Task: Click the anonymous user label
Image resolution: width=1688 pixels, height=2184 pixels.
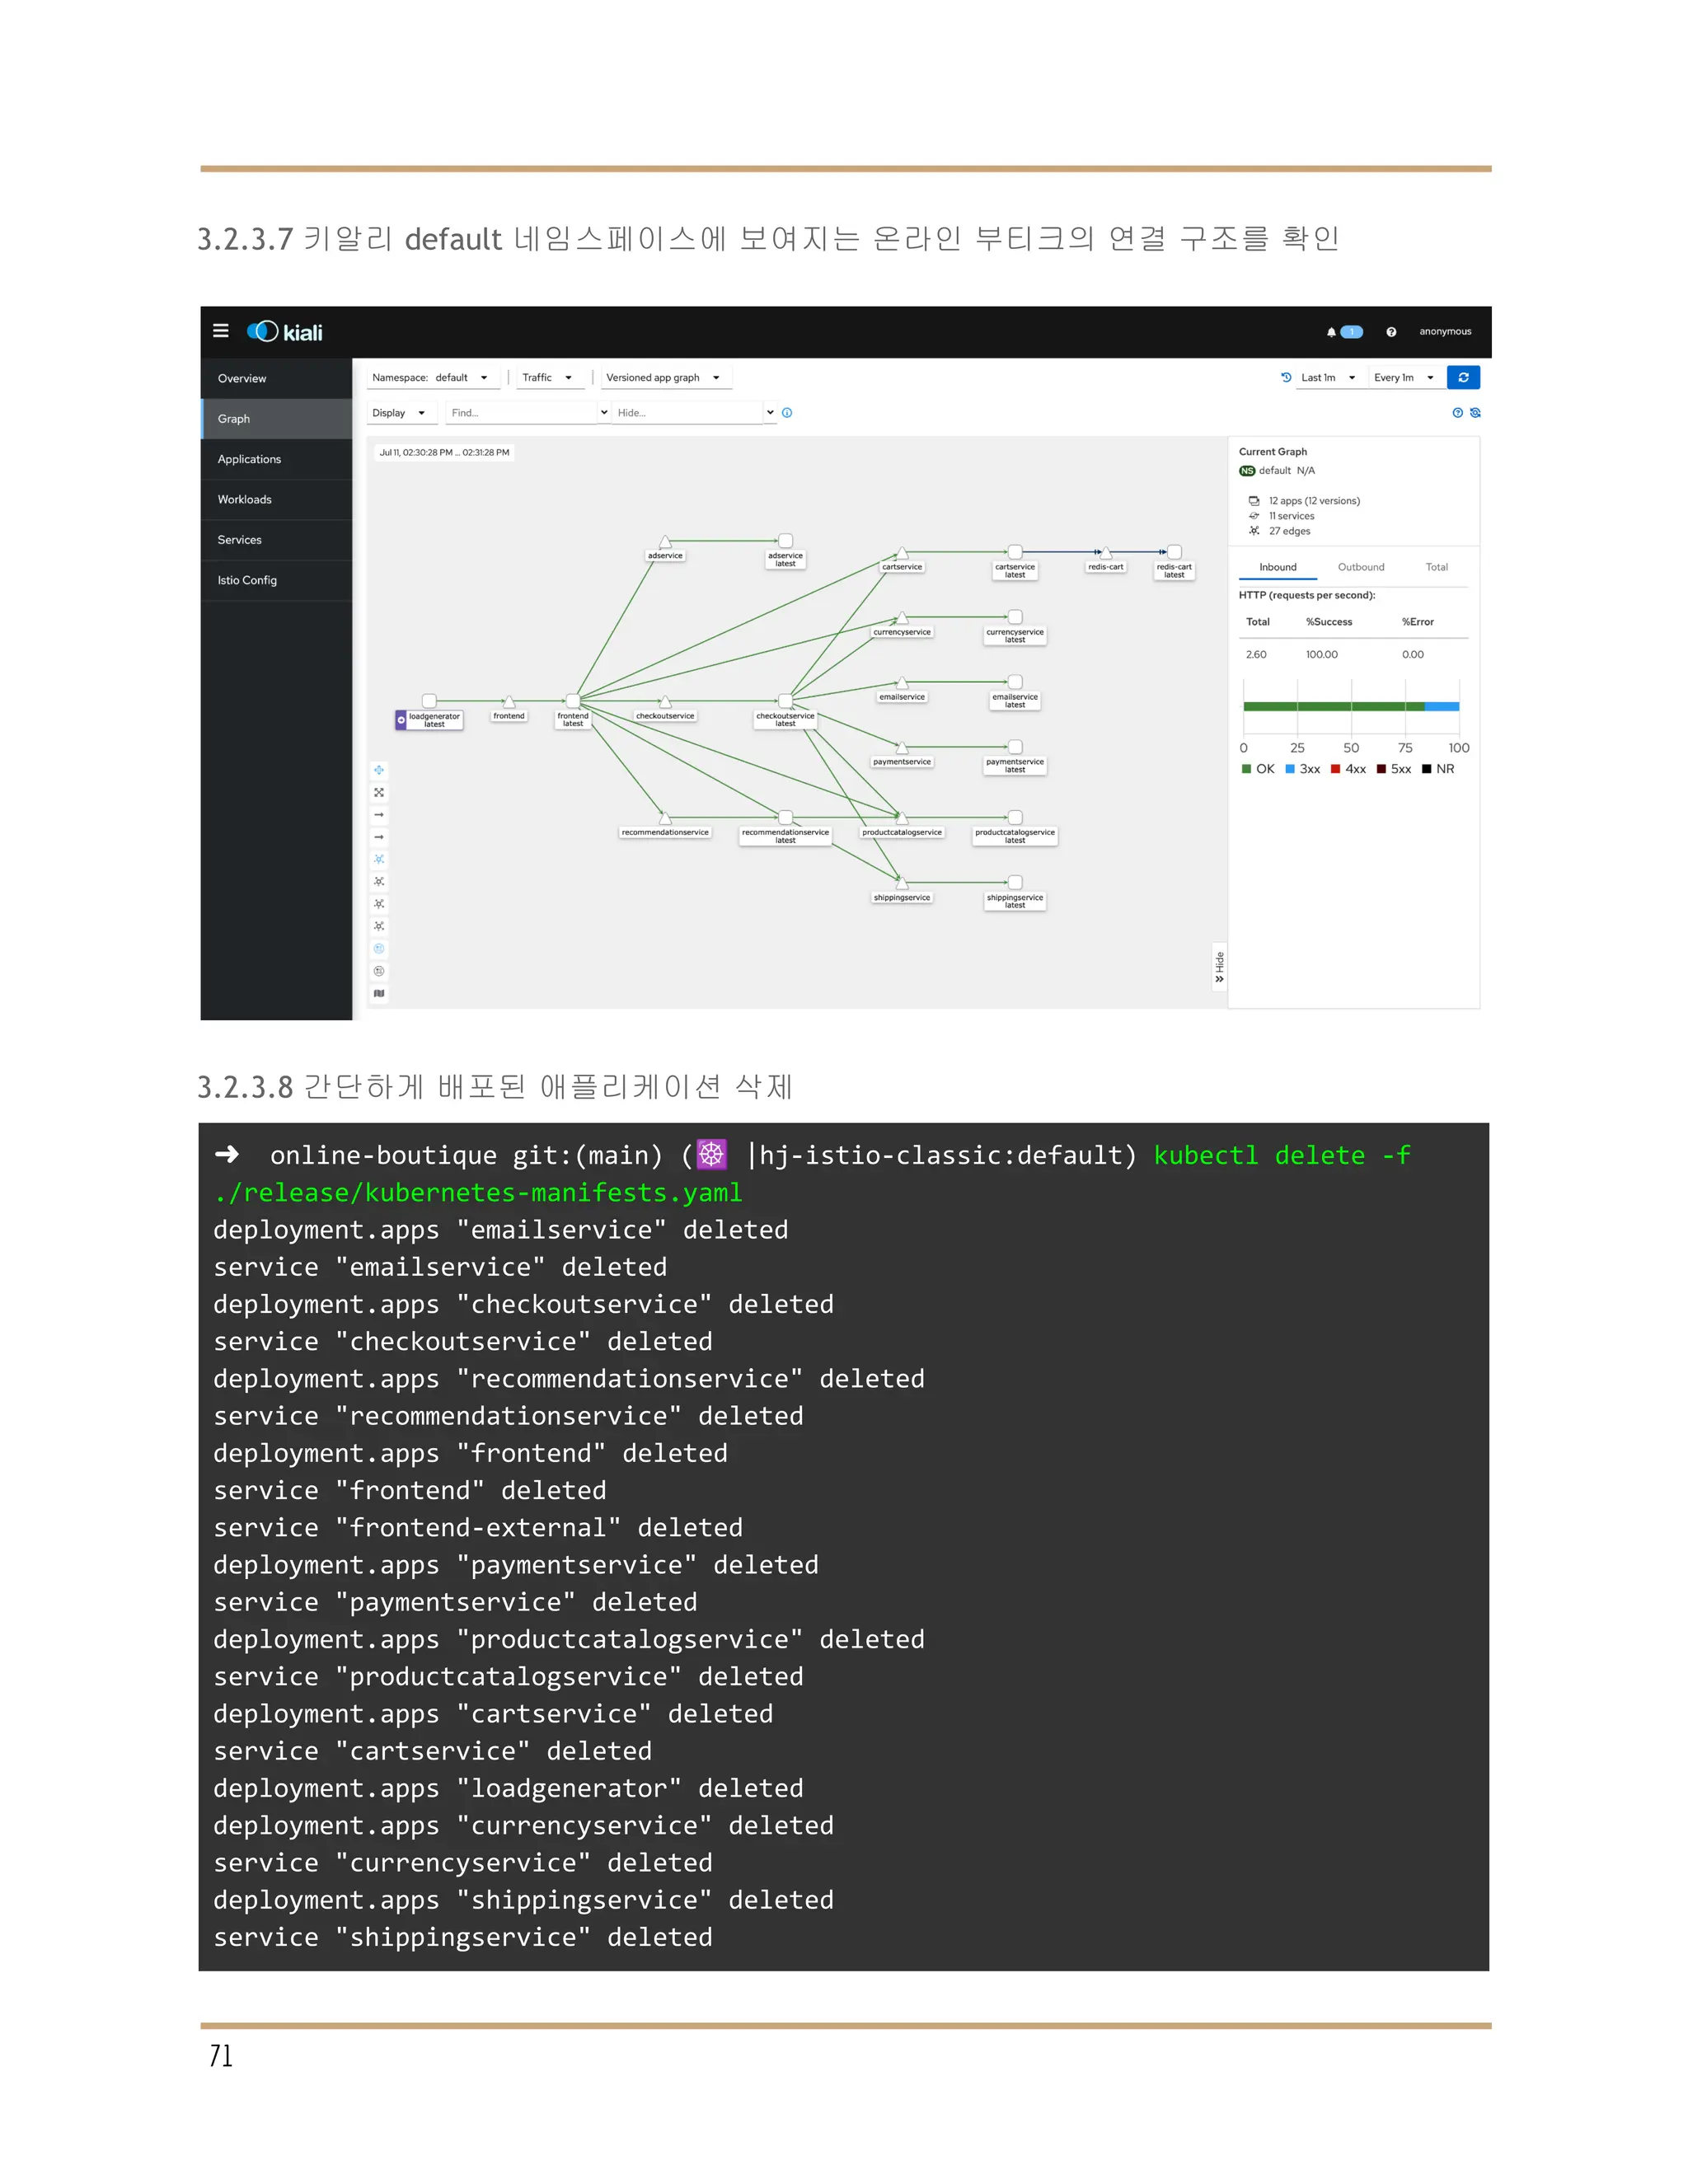Action: (1445, 332)
